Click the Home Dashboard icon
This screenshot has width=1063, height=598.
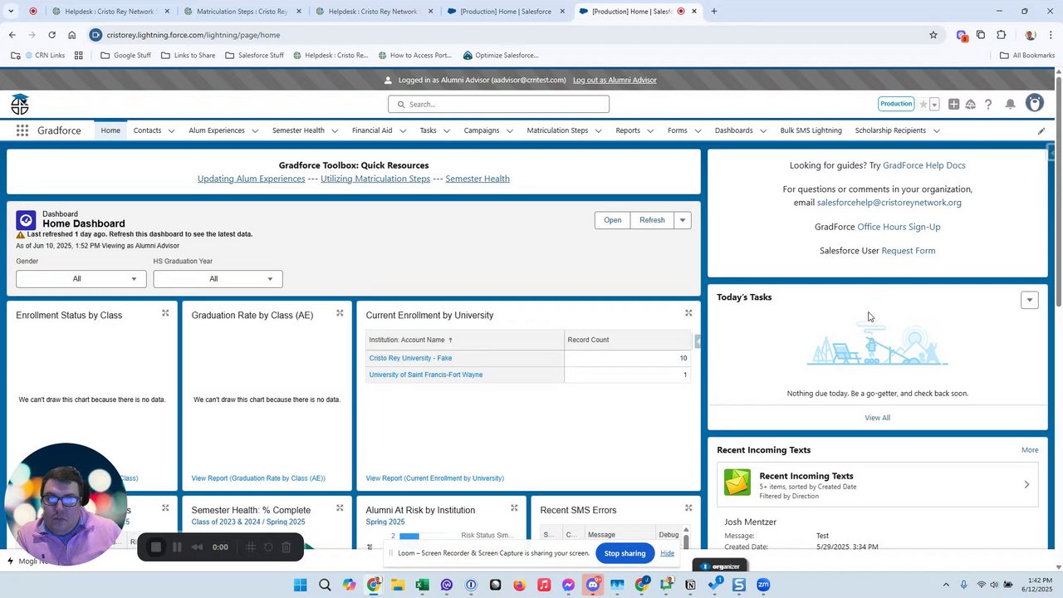pyautogui.click(x=26, y=220)
